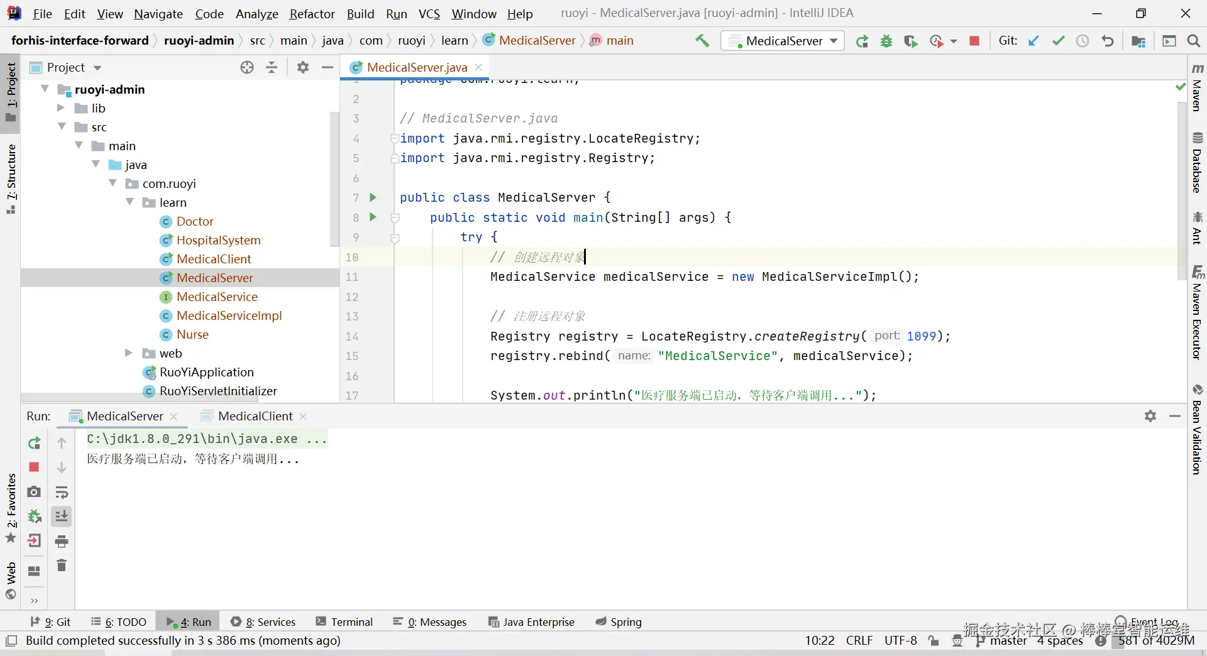Open MedicalServiceImpl in the project tree
This screenshot has height=656, width=1207.
(229, 315)
